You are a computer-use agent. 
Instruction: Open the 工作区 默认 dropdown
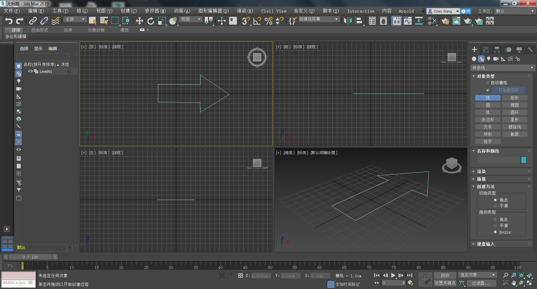[x=515, y=11]
